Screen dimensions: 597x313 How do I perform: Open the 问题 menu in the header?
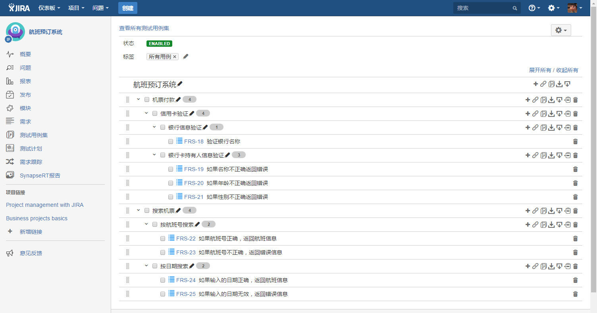[100, 8]
